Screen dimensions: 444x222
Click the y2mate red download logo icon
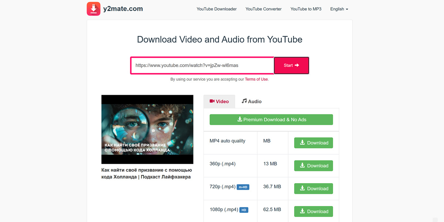tap(94, 9)
